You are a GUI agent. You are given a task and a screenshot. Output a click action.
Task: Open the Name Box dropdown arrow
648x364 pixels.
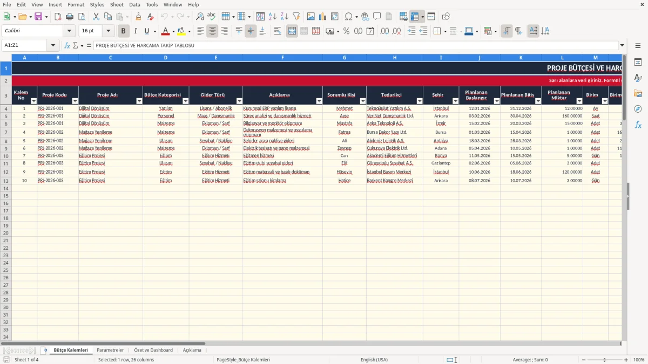pos(53,45)
